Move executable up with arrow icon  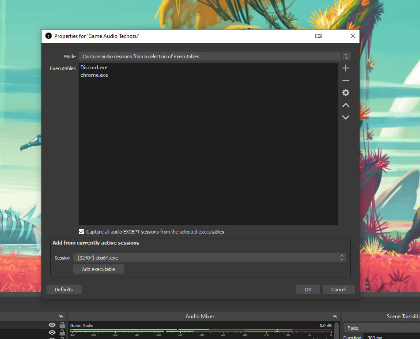[345, 105]
